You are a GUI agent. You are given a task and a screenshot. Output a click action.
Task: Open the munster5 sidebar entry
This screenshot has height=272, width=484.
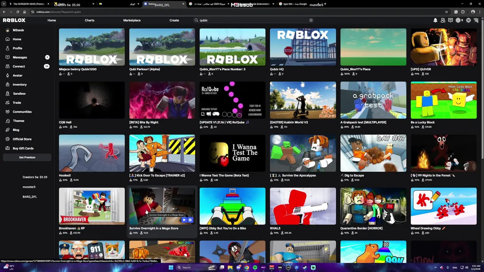pyautogui.click(x=29, y=187)
